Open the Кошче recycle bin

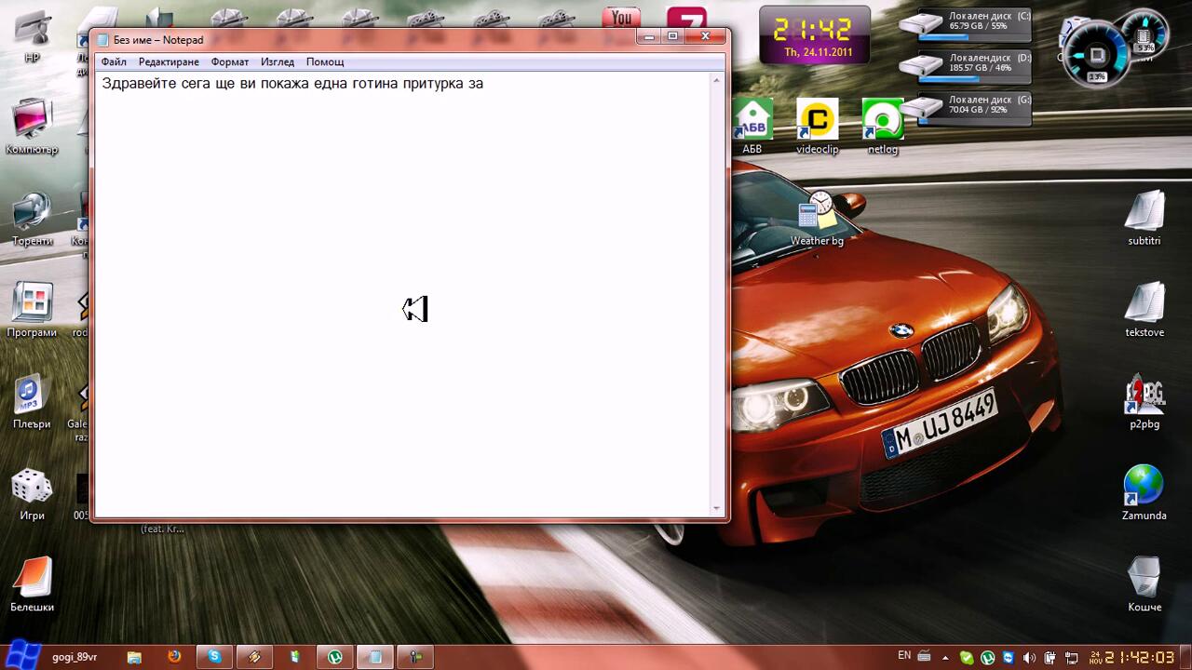tap(1145, 578)
